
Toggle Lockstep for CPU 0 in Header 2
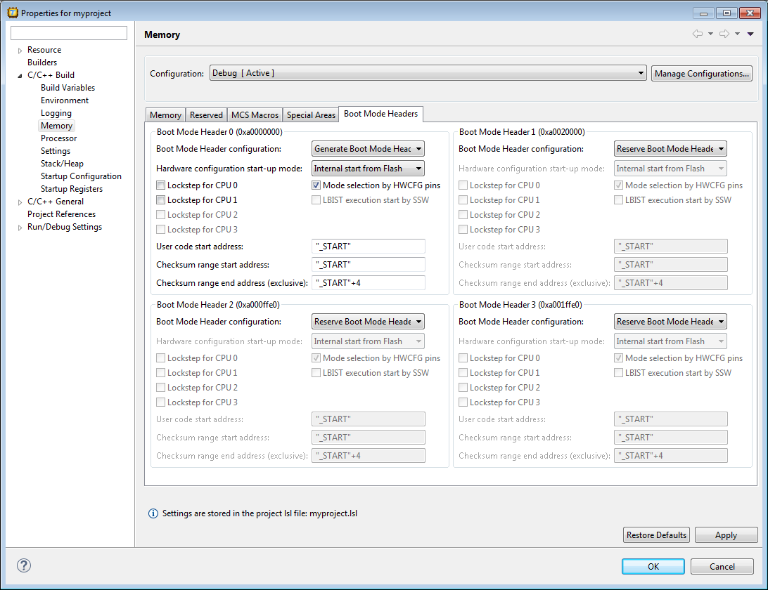pos(160,358)
